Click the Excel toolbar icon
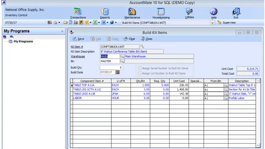This screenshot has width=265, height=149. click(x=95, y=22)
